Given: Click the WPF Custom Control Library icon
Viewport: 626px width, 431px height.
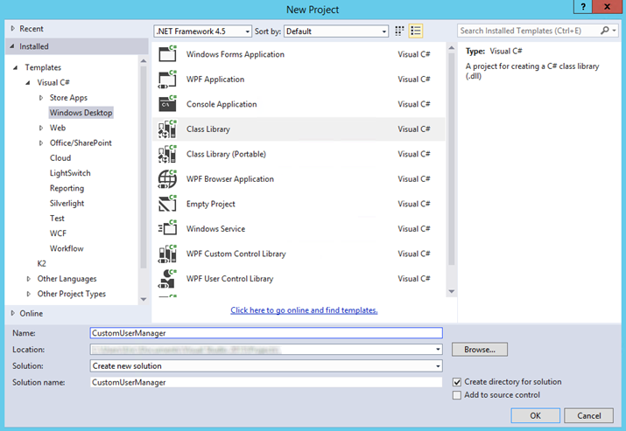Looking at the screenshot, I should point(167,254).
